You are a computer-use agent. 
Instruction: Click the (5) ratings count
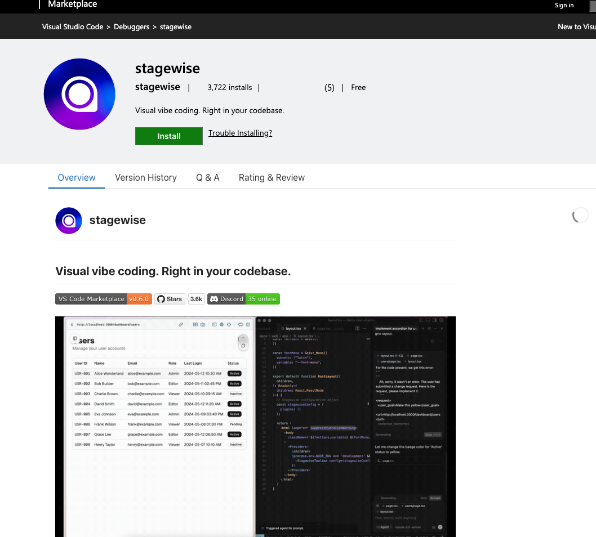pos(329,88)
